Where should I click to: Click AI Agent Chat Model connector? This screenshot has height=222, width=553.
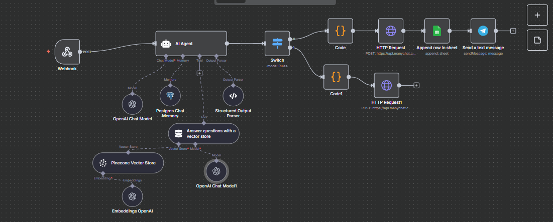tap(166, 56)
